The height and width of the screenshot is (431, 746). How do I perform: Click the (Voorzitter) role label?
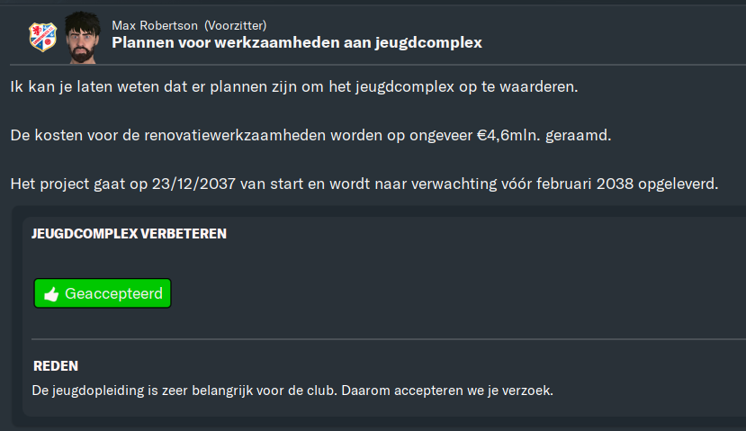[x=235, y=25]
